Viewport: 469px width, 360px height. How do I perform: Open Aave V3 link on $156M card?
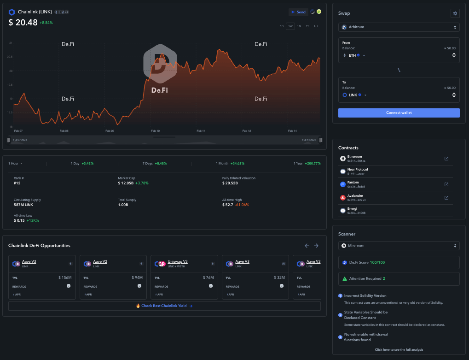29,261
